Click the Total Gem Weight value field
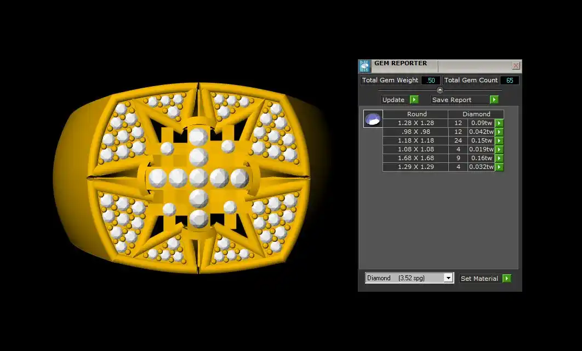 (x=431, y=81)
